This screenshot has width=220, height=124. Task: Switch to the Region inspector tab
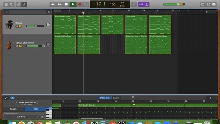coord(13,109)
